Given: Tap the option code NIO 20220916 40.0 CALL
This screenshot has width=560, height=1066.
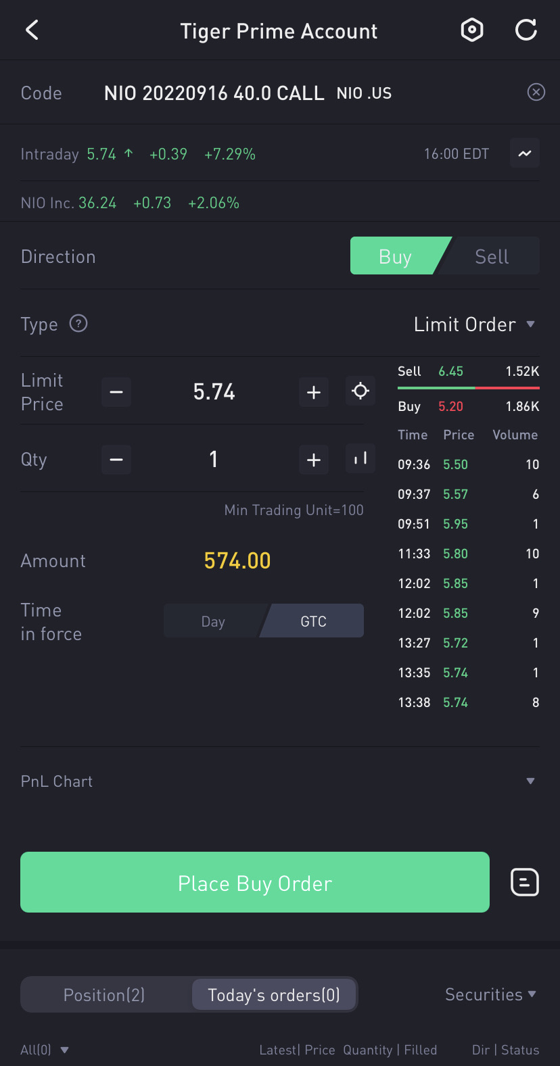Looking at the screenshot, I should coord(214,93).
